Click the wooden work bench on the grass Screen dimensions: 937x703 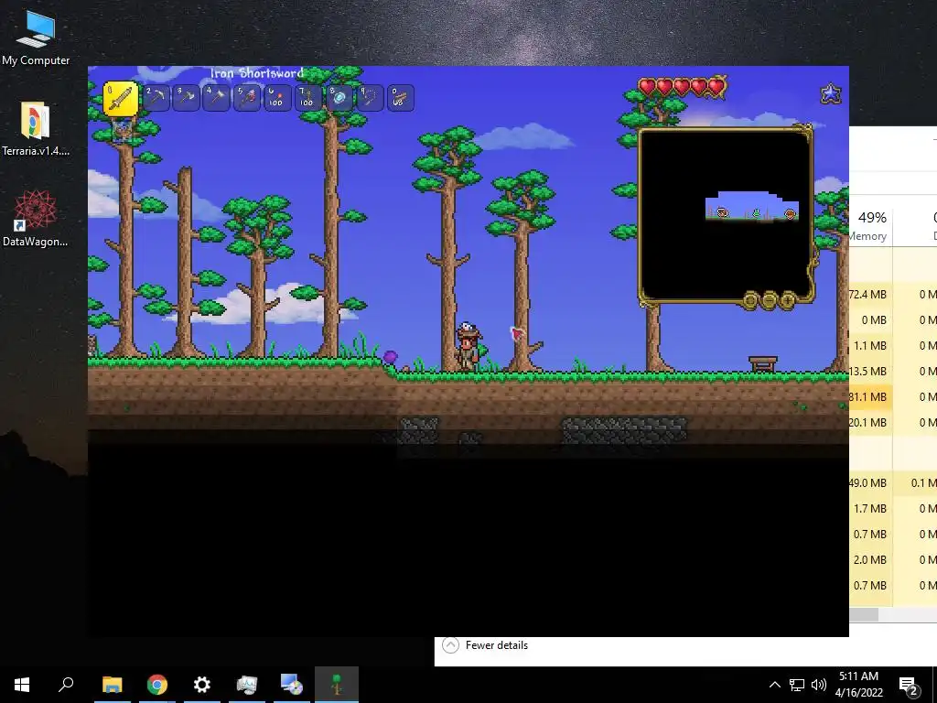(763, 363)
